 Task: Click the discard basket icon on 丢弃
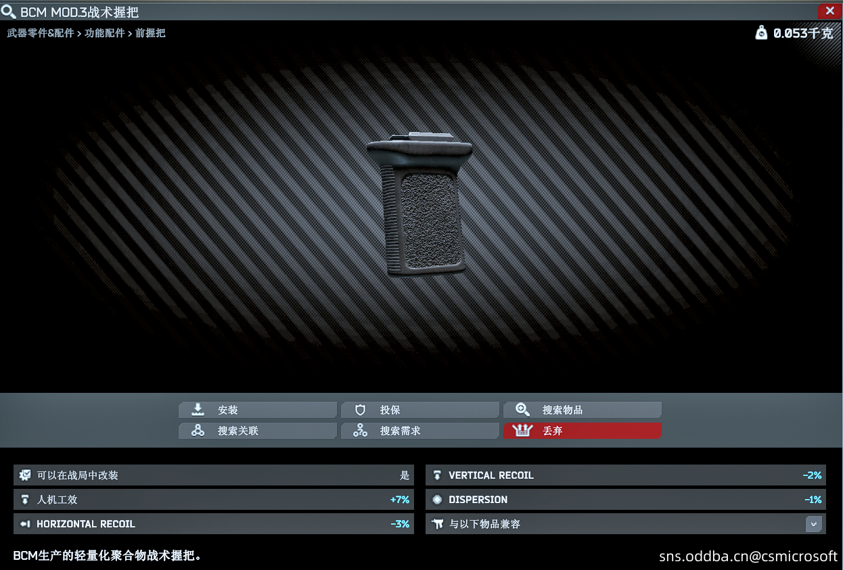point(522,431)
